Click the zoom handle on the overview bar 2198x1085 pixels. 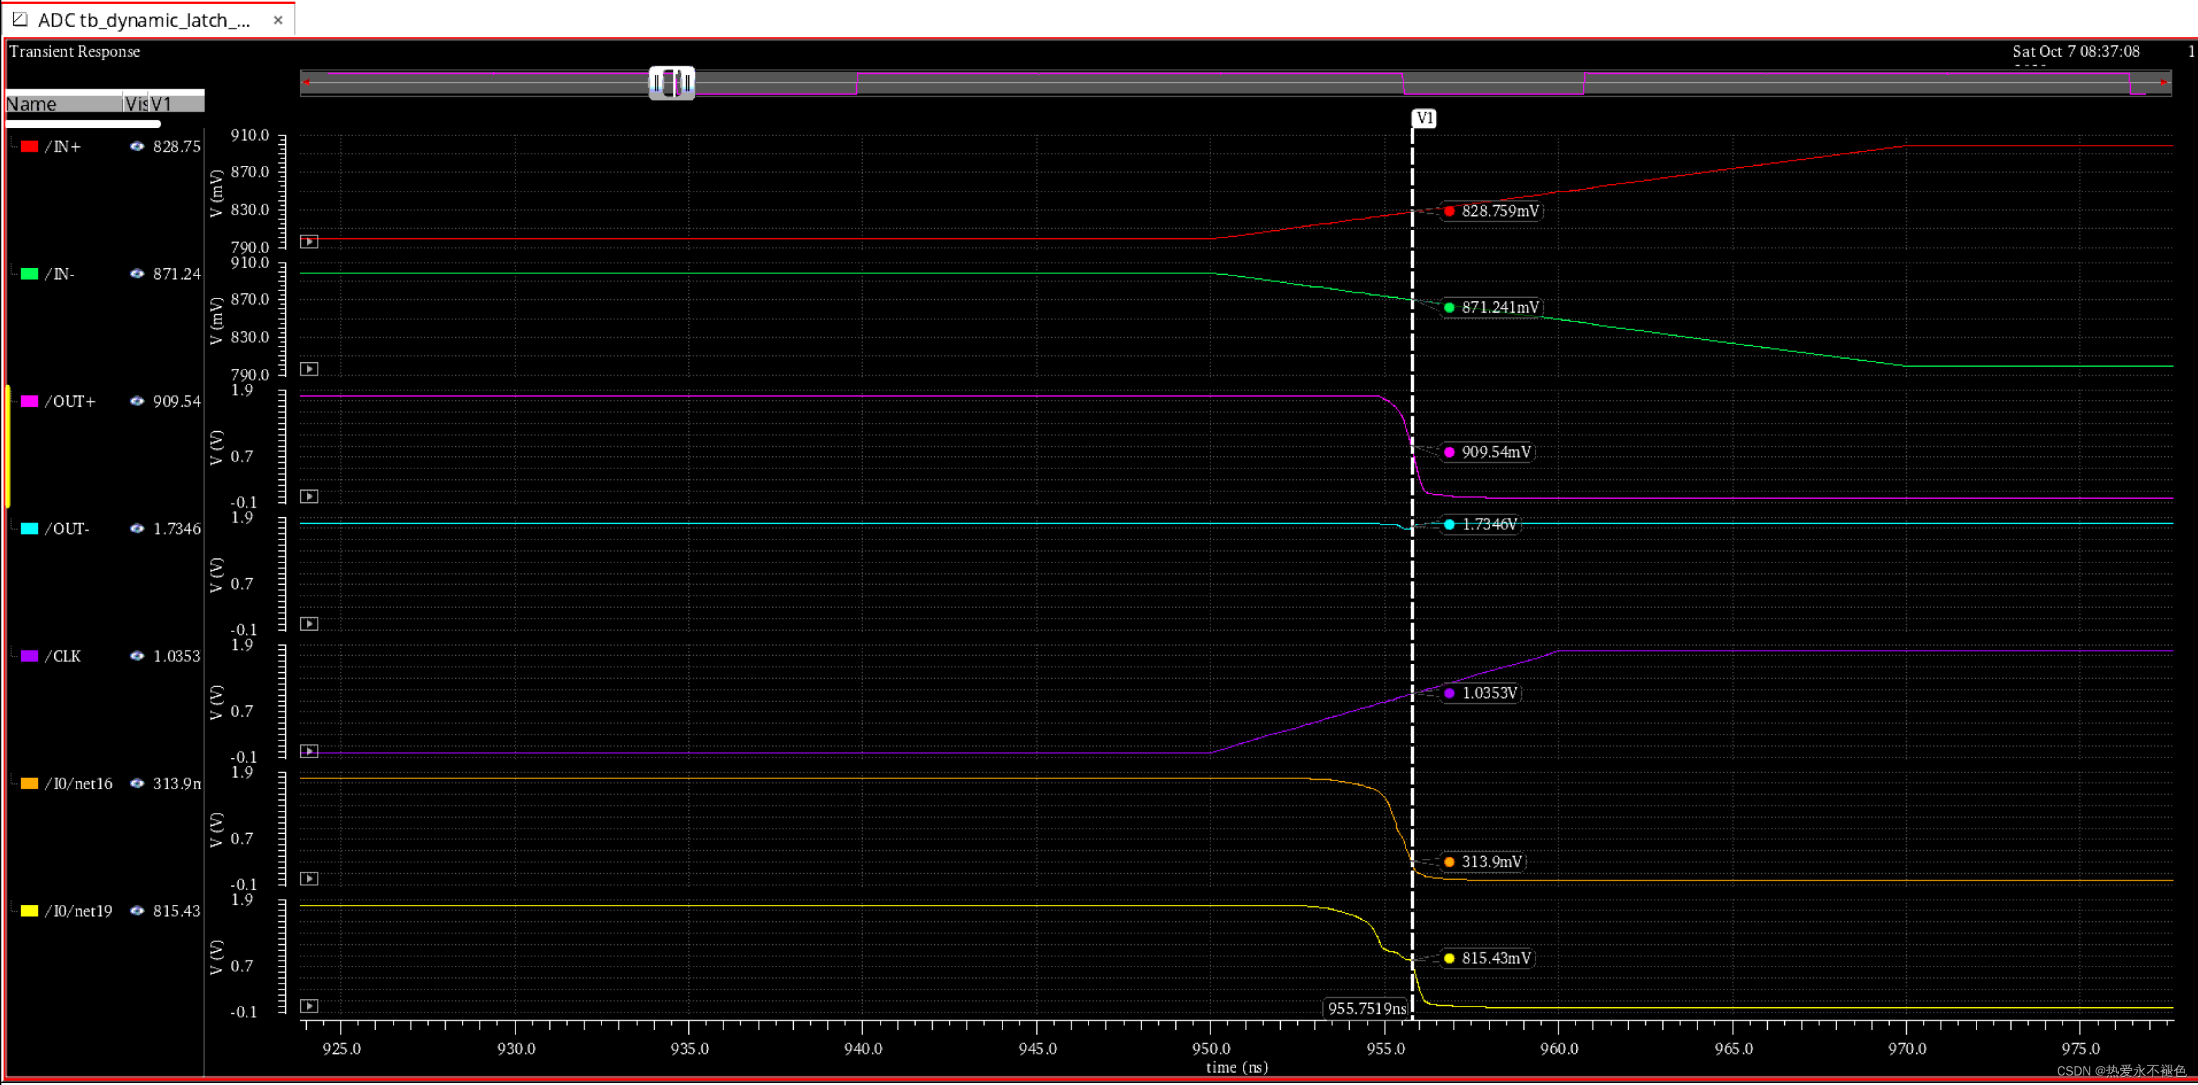pyautogui.click(x=671, y=83)
